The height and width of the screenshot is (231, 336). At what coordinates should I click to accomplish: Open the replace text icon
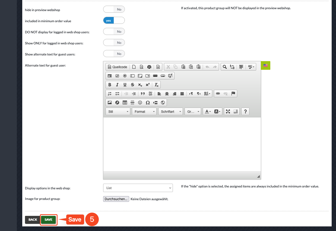tap(232, 67)
